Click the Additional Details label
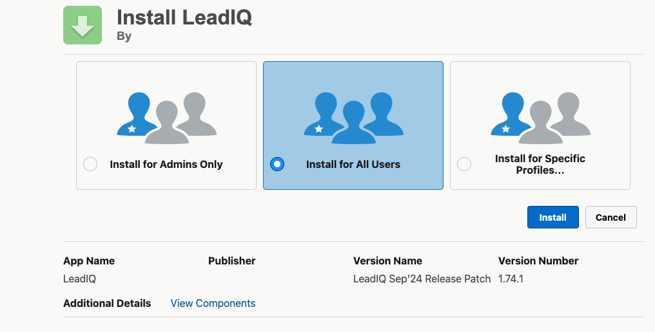The image size is (655, 332). point(107,303)
